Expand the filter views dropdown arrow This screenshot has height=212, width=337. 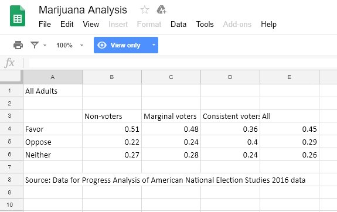click(45, 45)
